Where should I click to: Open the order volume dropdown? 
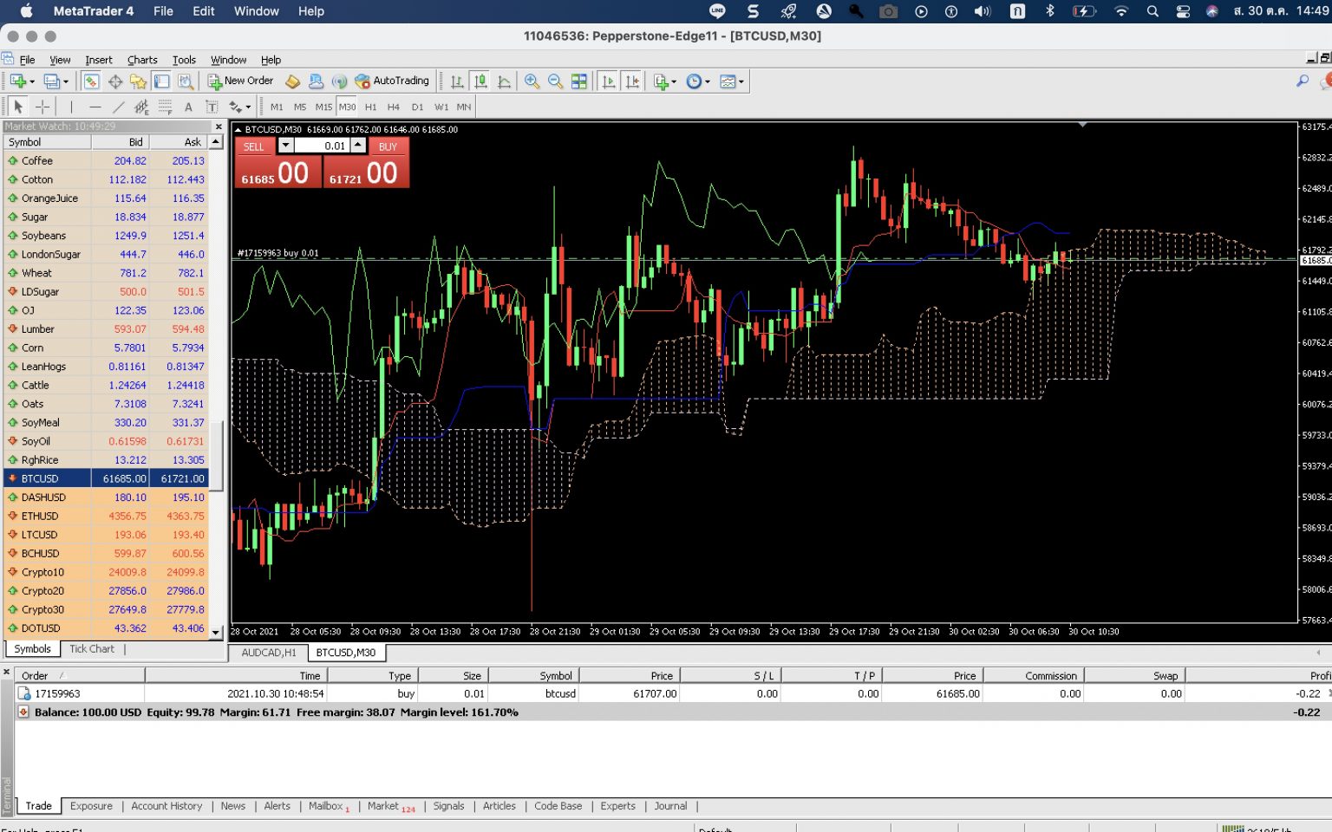[284, 146]
